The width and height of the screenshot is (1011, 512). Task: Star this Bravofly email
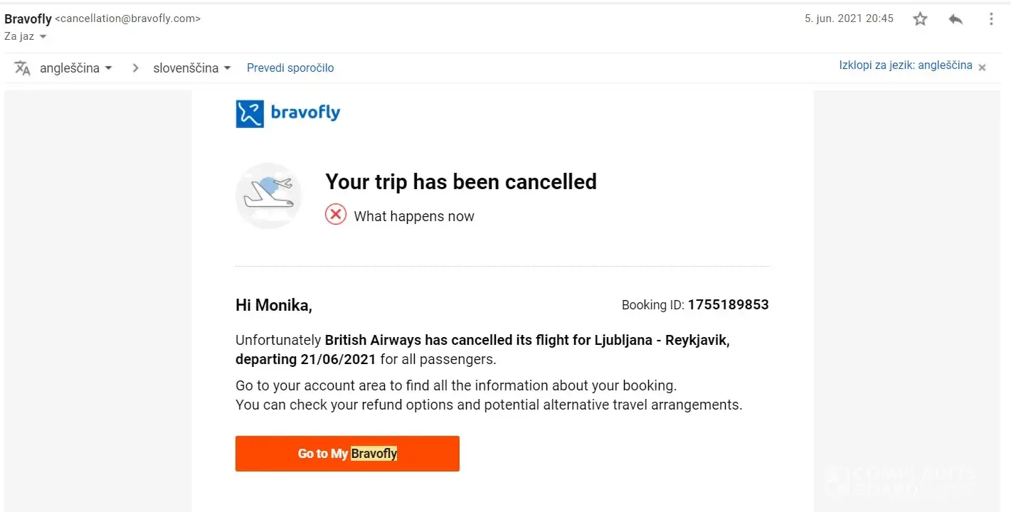coord(920,19)
